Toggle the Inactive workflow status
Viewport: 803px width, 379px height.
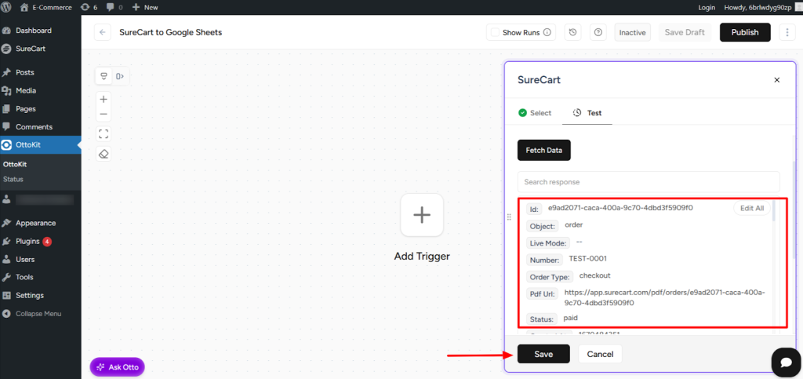632,32
